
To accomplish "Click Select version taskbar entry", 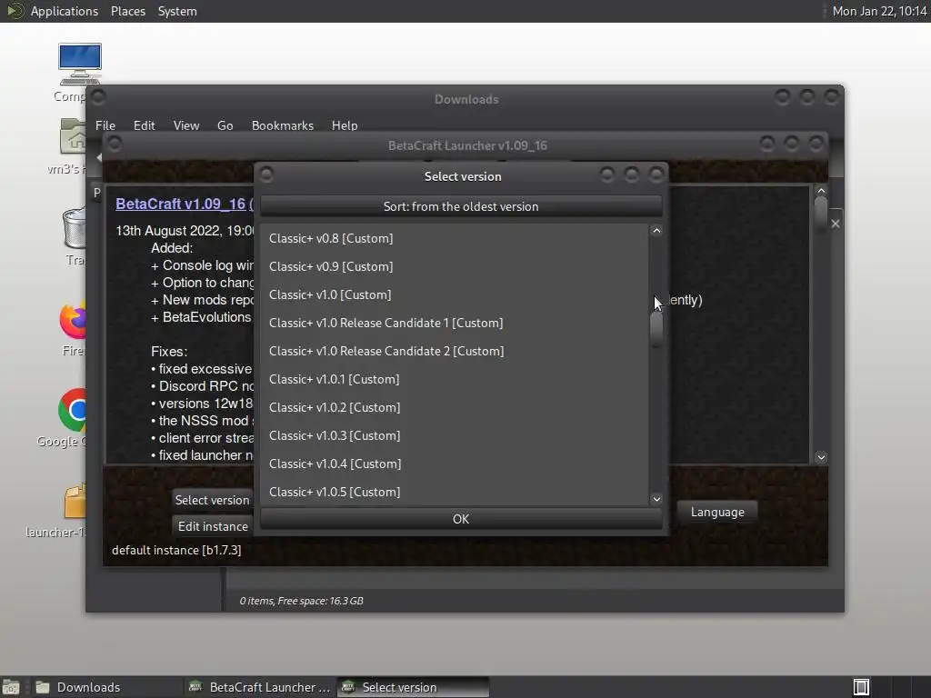I will tap(414, 687).
